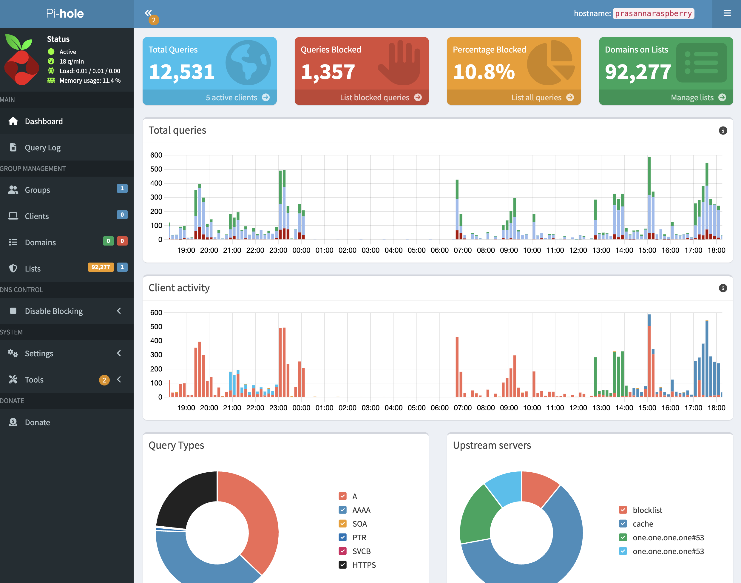Uncheck the blocklist upstream checkbox
Image resolution: width=741 pixels, height=583 pixels.
pos(623,510)
